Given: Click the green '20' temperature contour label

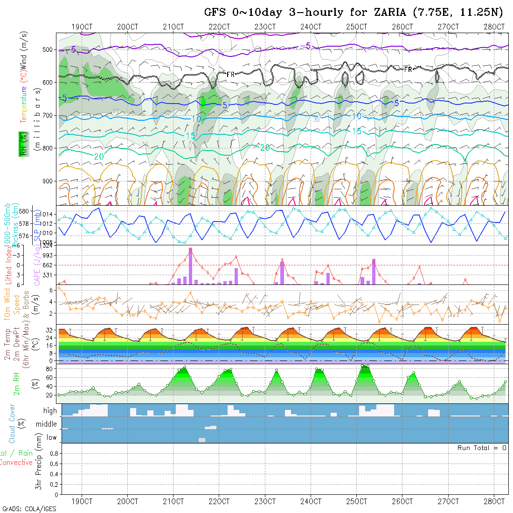Looking at the screenshot, I should [98, 156].
